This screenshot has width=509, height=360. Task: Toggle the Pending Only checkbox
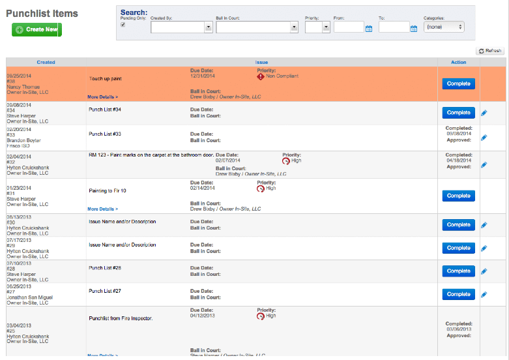click(x=123, y=25)
